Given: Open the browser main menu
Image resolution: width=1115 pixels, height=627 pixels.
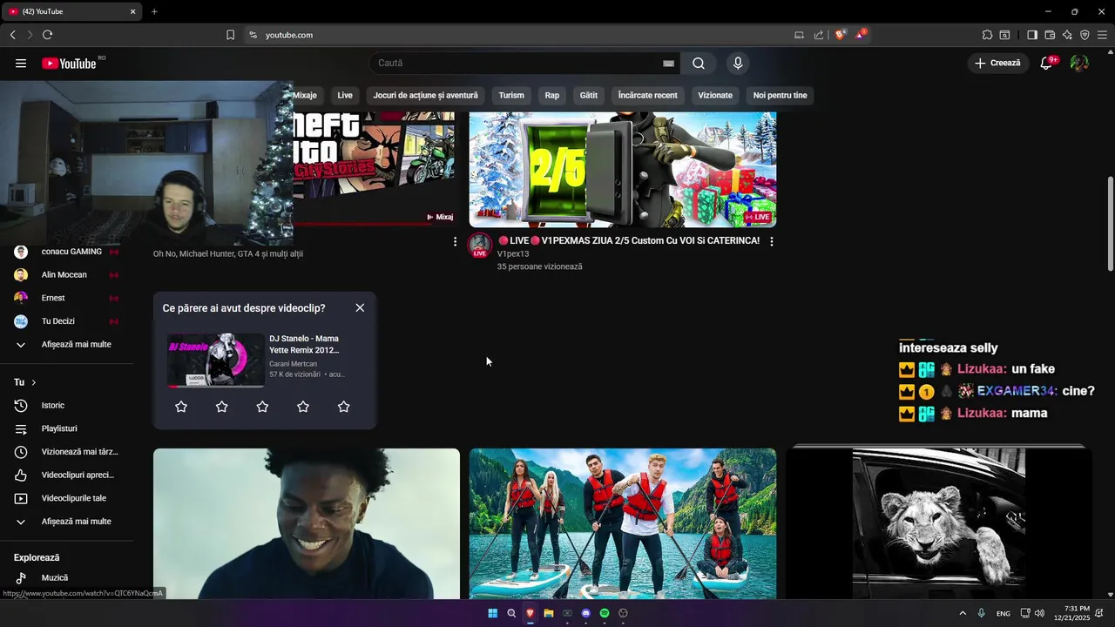Looking at the screenshot, I should (x=1102, y=35).
